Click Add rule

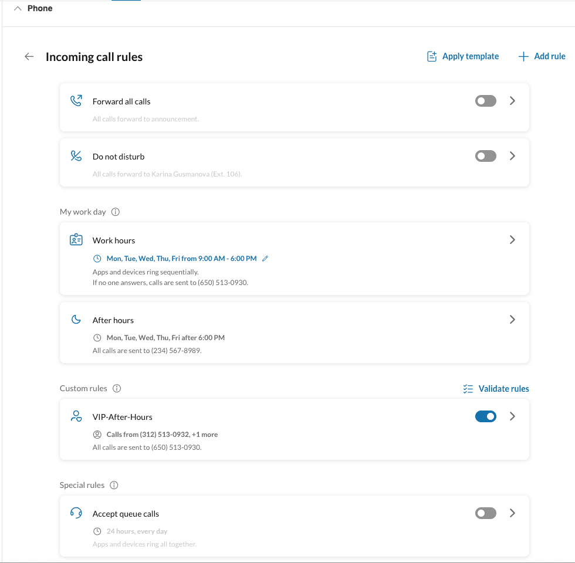click(542, 56)
